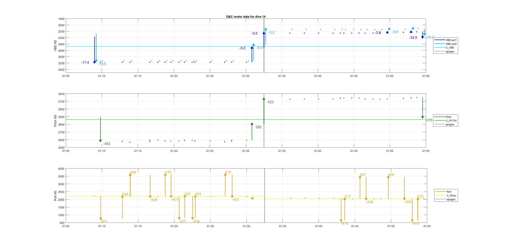Screen dimensions: 506x250
Task: Click the "423" pitch data label
Action: tap(270, 102)
